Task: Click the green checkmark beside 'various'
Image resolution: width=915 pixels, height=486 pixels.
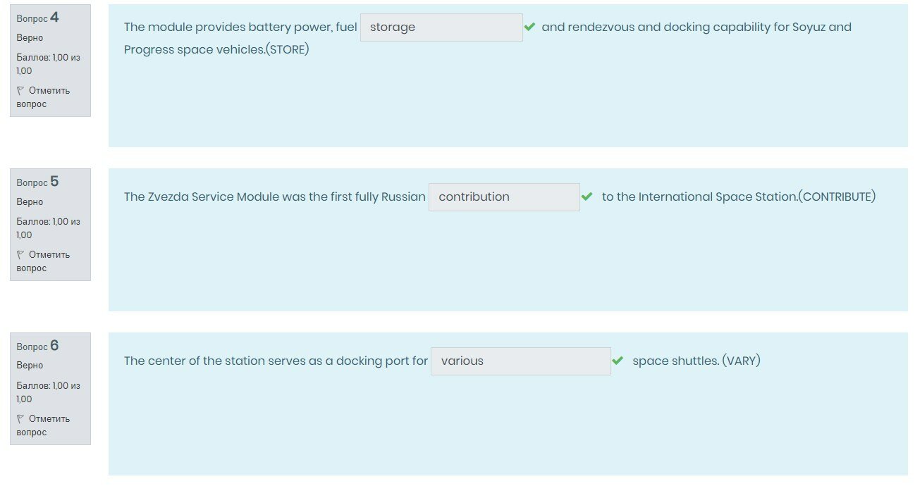Action: click(618, 361)
